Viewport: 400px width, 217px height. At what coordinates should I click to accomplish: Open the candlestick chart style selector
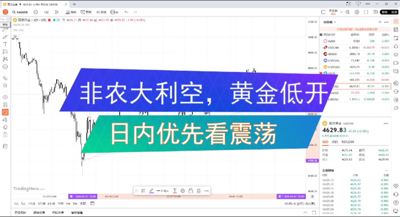tap(57, 12)
